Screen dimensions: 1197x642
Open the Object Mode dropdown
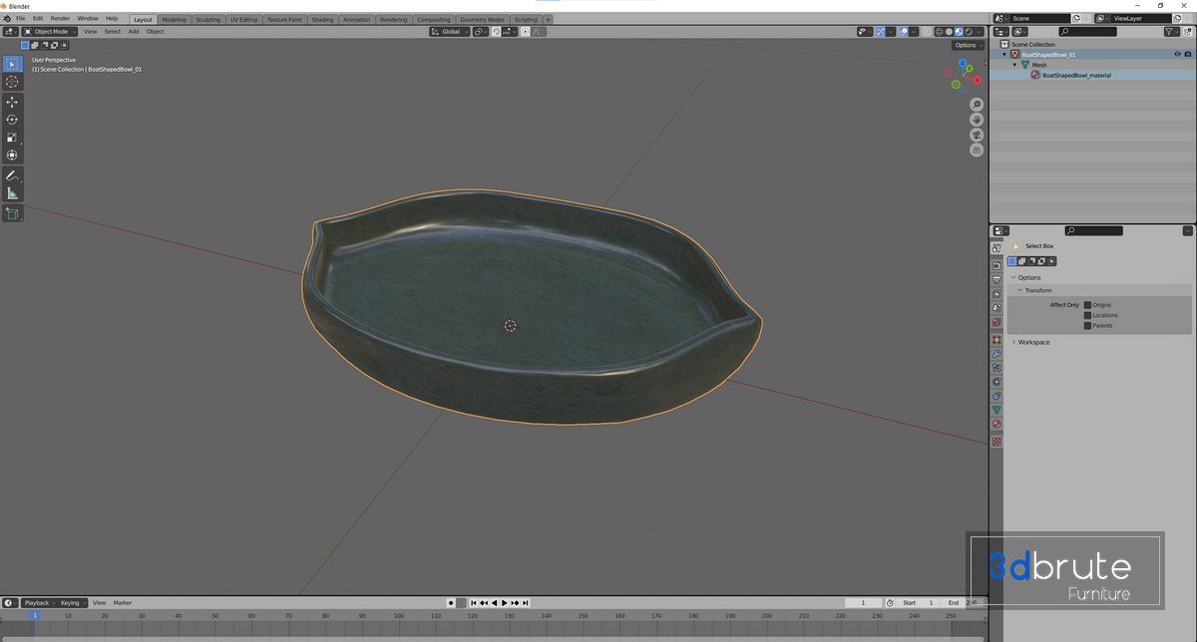[50, 32]
